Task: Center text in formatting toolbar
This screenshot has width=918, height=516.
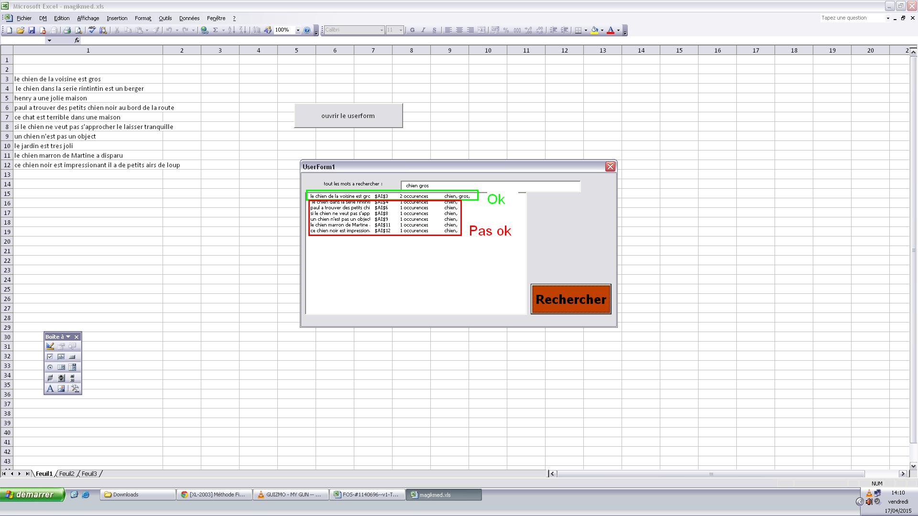Action: point(459,30)
